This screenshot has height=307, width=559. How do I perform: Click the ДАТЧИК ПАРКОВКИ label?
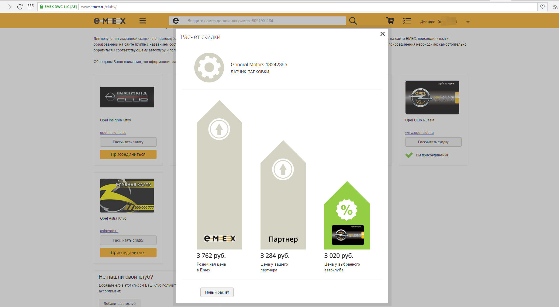250,72
